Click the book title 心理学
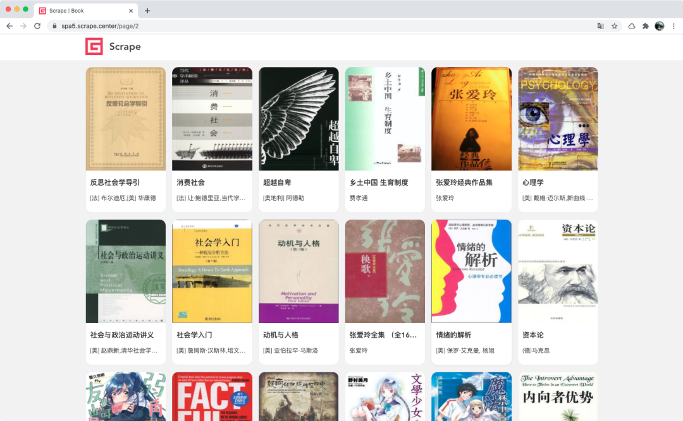This screenshot has width=683, height=421. [x=533, y=182]
